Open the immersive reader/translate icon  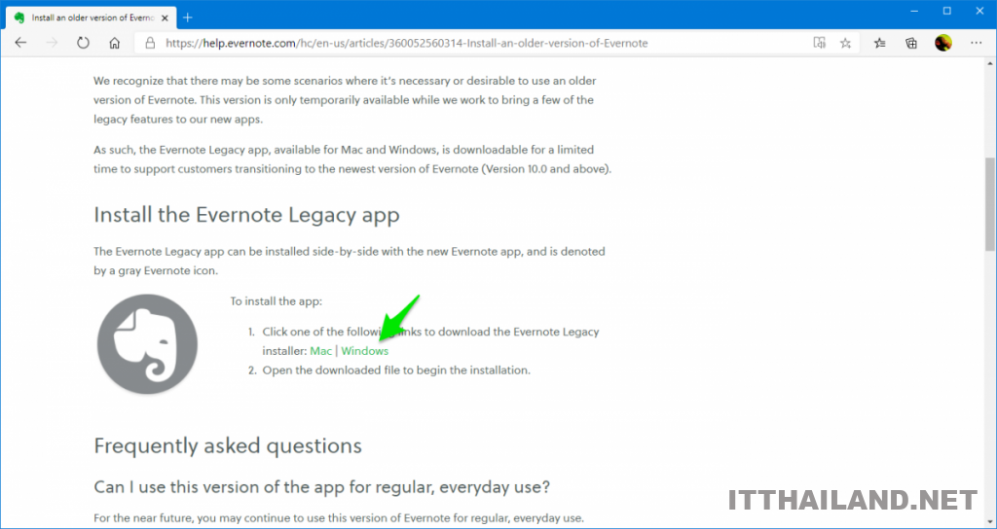click(820, 43)
